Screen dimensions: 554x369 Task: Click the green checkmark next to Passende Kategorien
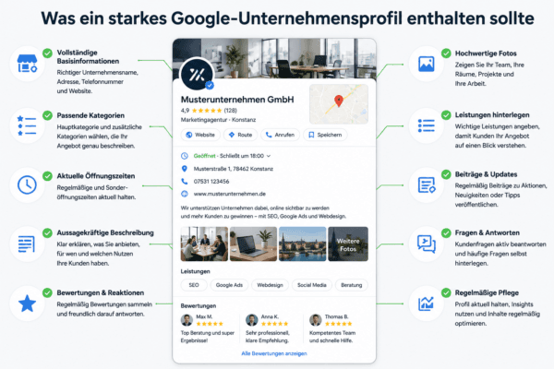[47, 115]
